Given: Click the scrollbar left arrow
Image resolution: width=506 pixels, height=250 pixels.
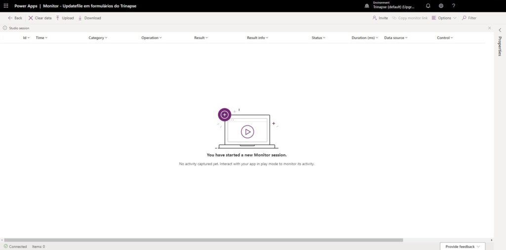Looking at the screenshot, I should (2, 240).
